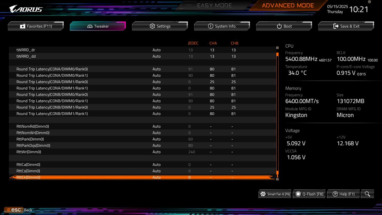382x215 pixels.
Task: Click the AORUS logo
Action: point(26,9)
